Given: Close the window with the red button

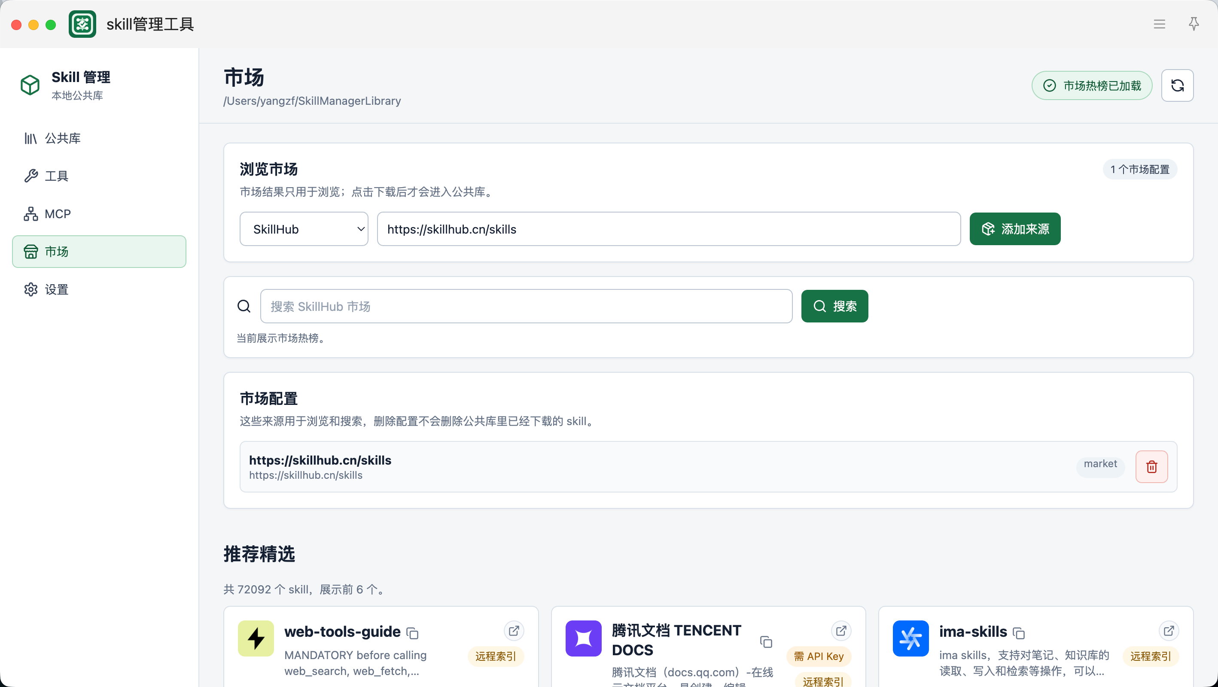Looking at the screenshot, I should pyautogui.click(x=17, y=24).
